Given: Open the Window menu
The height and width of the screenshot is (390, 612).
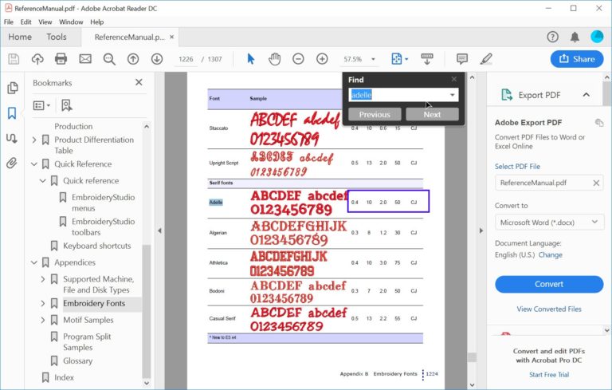Looking at the screenshot, I should 73,22.
